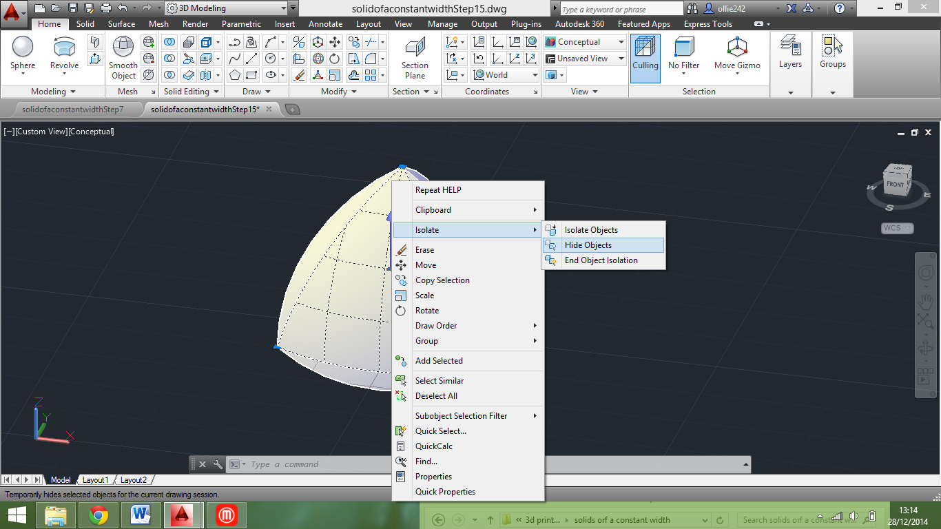Toggle the Culling selection option
This screenshot has width=941, height=529.
(645, 58)
